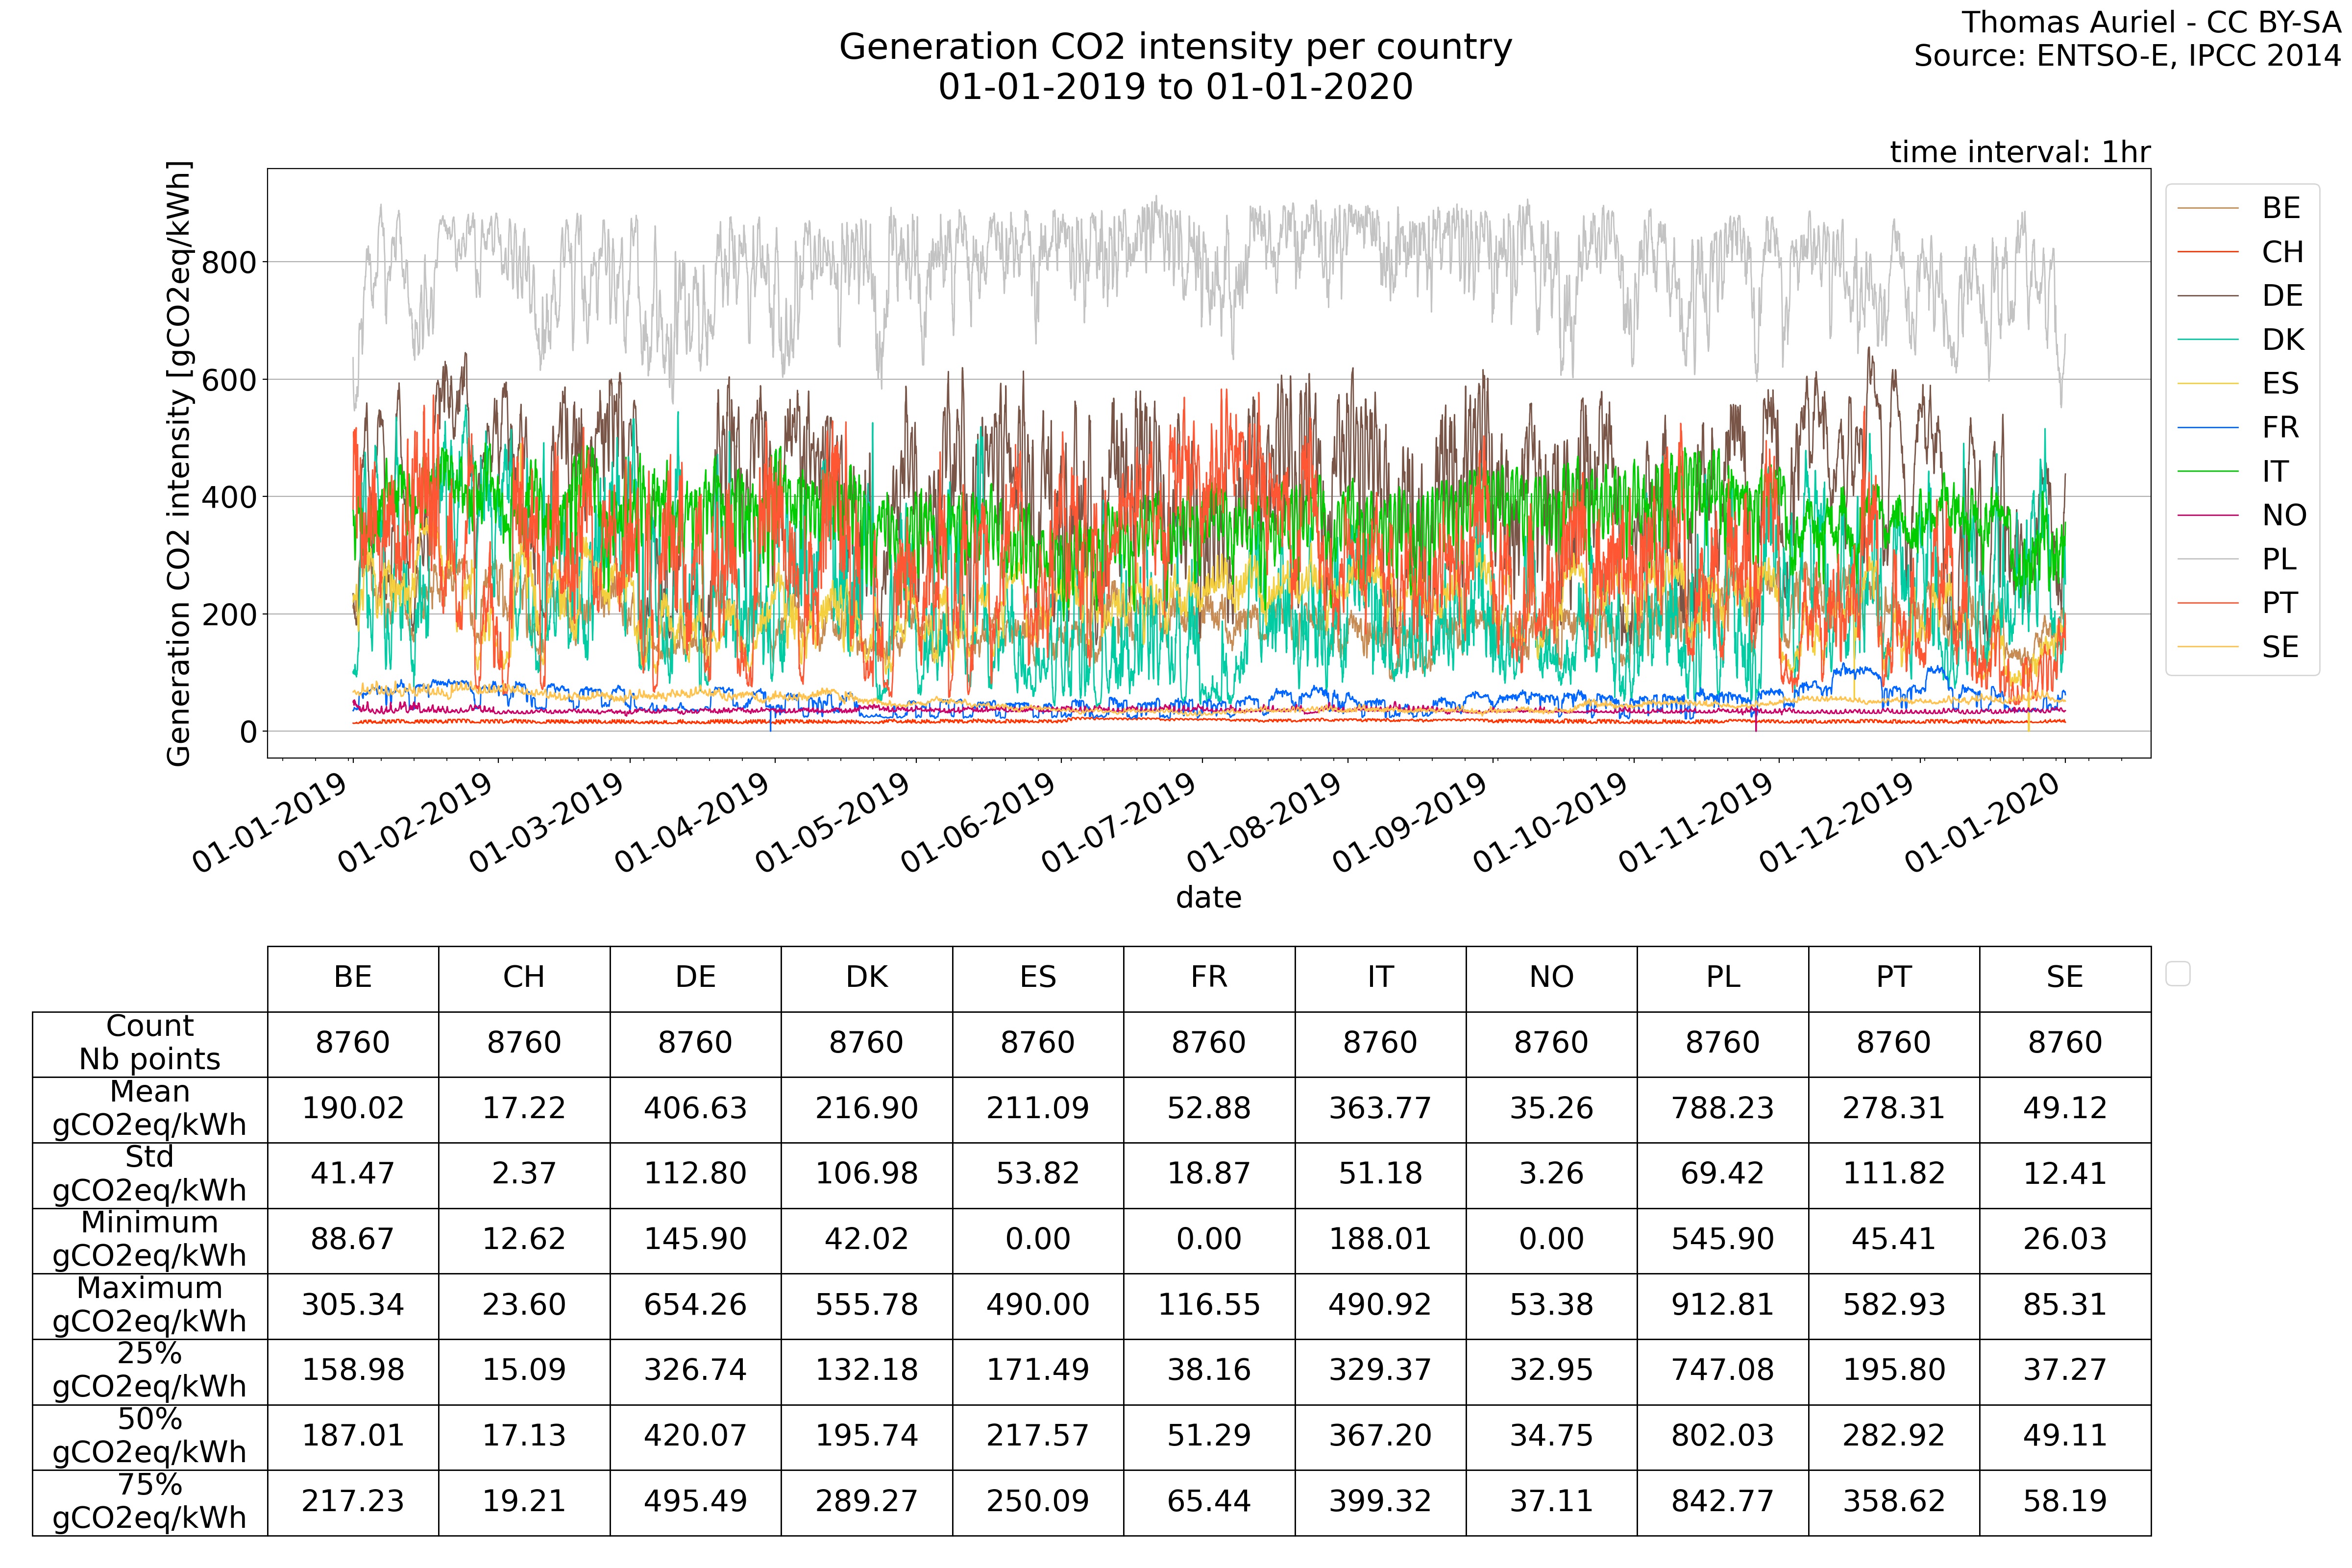Click the IT green legend entry

(2274, 471)
